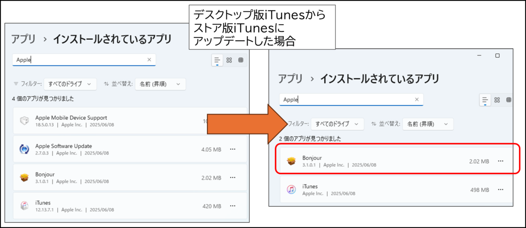Screen dimensions: 526x228
Task: Switch left window to list view
Action: click(x=217, y=60)
